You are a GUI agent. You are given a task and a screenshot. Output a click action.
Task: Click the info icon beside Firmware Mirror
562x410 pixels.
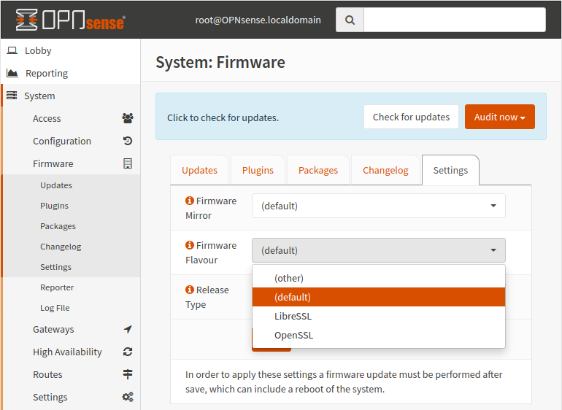coord(190,201)
